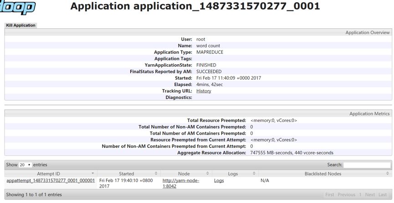
Task: Click 'Resource Preempted from Current Attempt:' label
Action: [198, 140]
